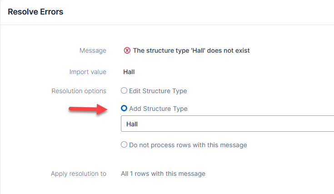Screen dimensions: 334x194
Task: Click the Resolve Errors dialog title
Action: (x=35, y=12)
